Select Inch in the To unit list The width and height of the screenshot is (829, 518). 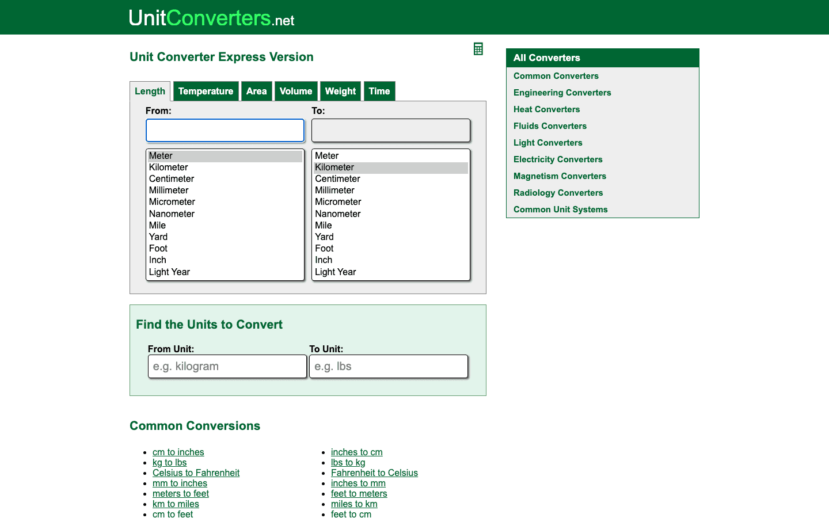point(324,260)
